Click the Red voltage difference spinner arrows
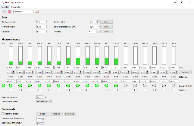194x126 pixels. (43, 123)
